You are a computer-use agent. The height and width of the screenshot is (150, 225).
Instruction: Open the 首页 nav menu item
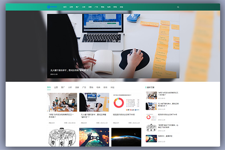[65, 7]
